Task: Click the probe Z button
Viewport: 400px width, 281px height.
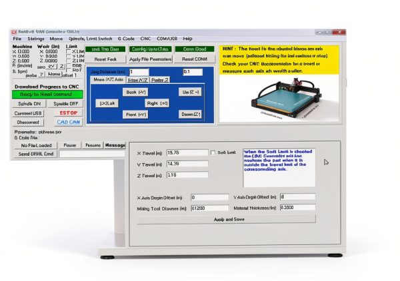Action: pyautogui.click(x=41, y=75)
